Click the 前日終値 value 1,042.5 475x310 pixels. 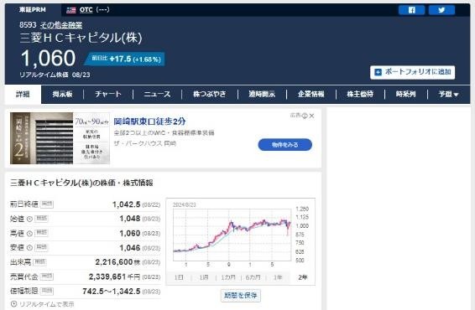pyautogui.click(x=127, y=204)
